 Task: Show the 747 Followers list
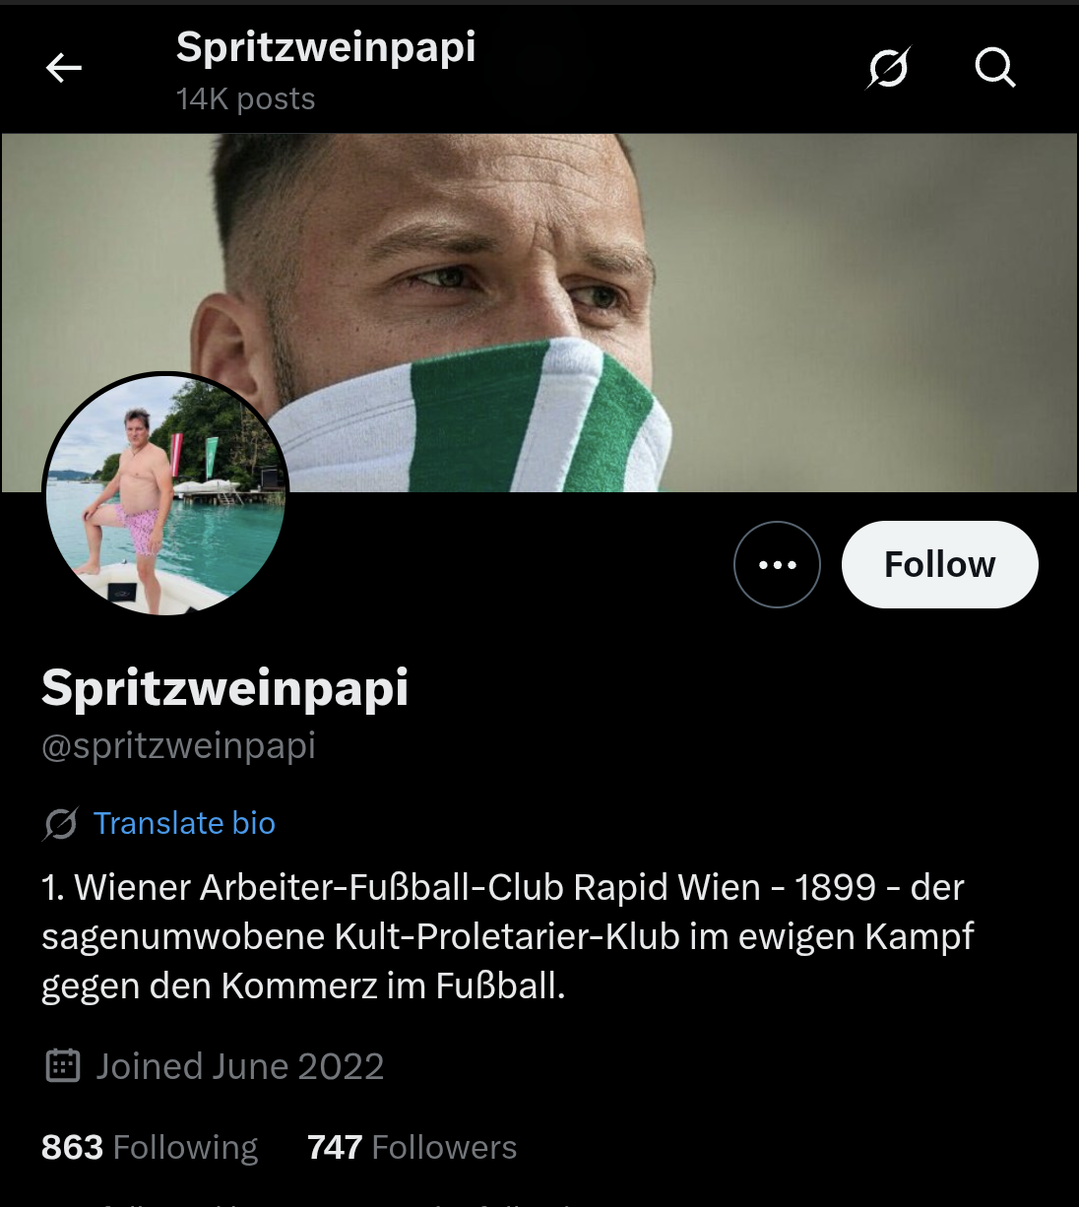click(x=412, y=1147)
